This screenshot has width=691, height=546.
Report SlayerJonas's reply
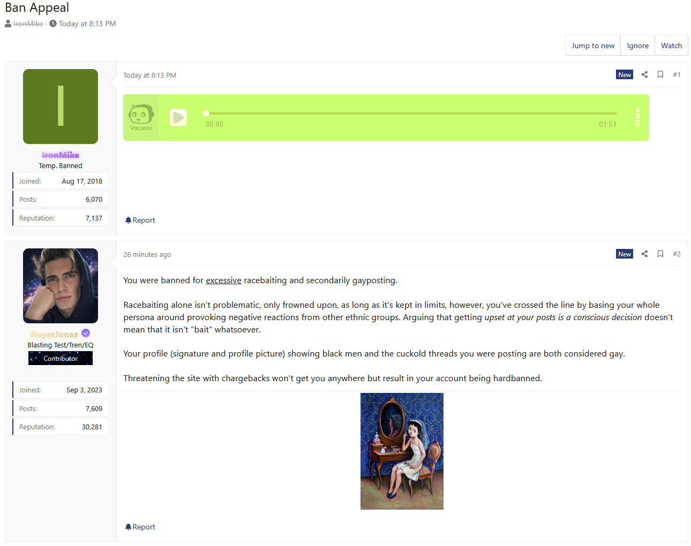tap(140, 527)
